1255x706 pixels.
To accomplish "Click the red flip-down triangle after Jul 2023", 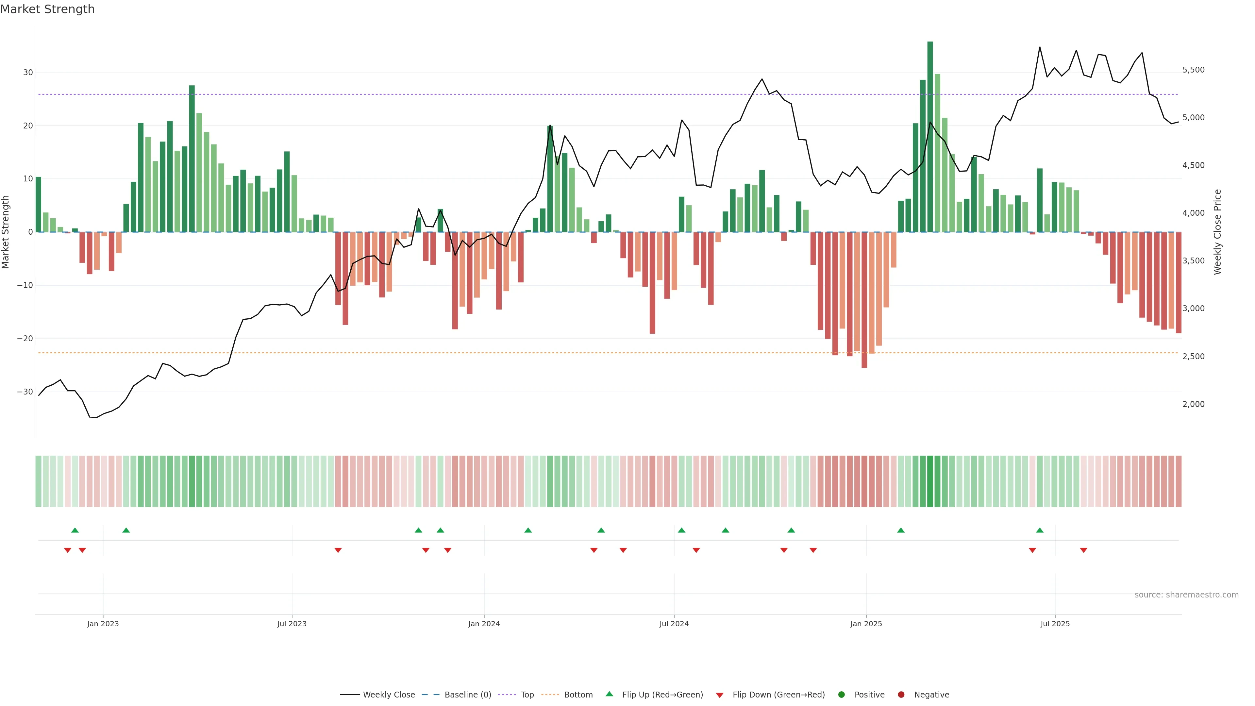I will point(338,550).
